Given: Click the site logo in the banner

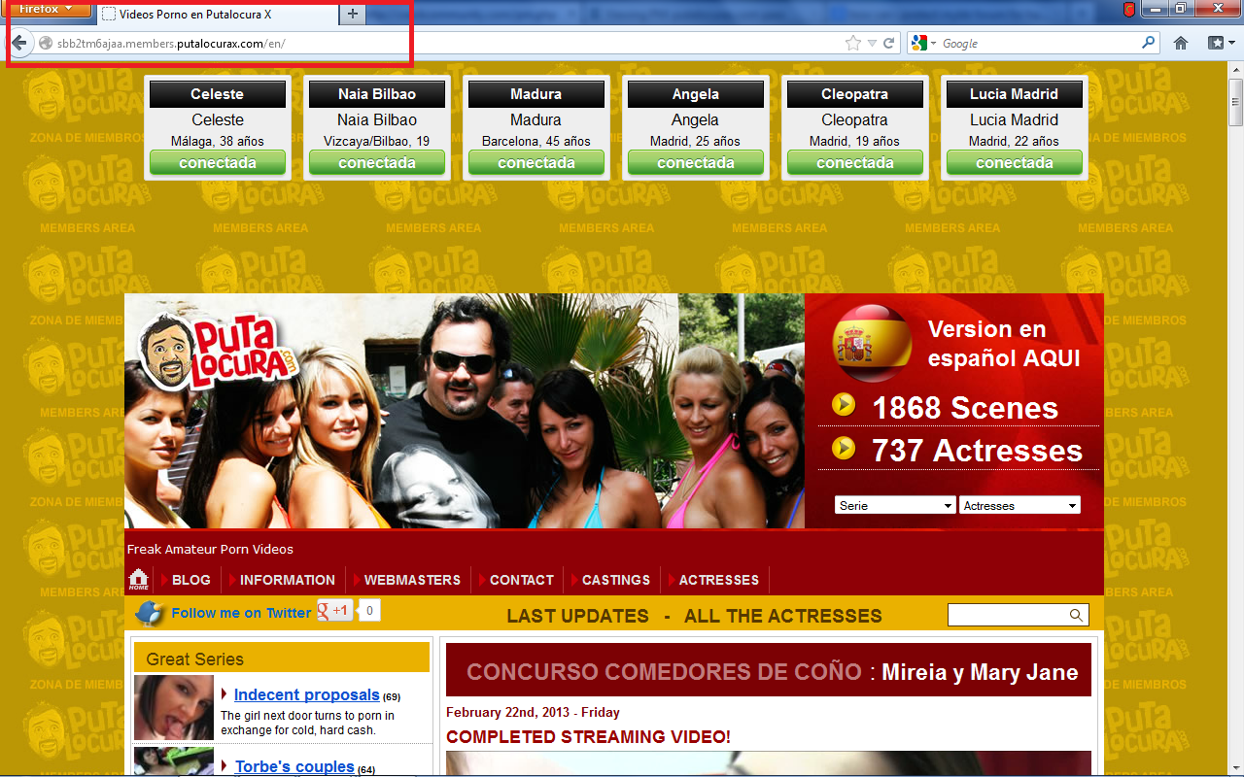Looking at the screenshot, I should point(218,352).
